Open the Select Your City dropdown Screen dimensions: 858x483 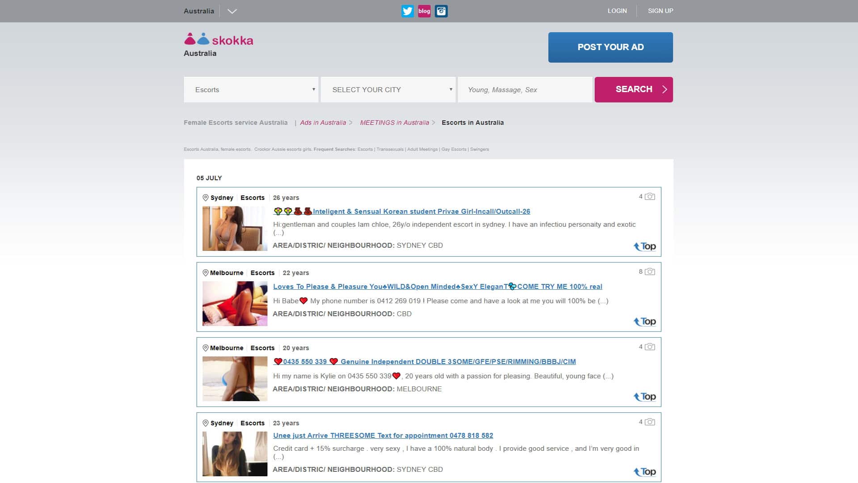click(x=388, y=89)
